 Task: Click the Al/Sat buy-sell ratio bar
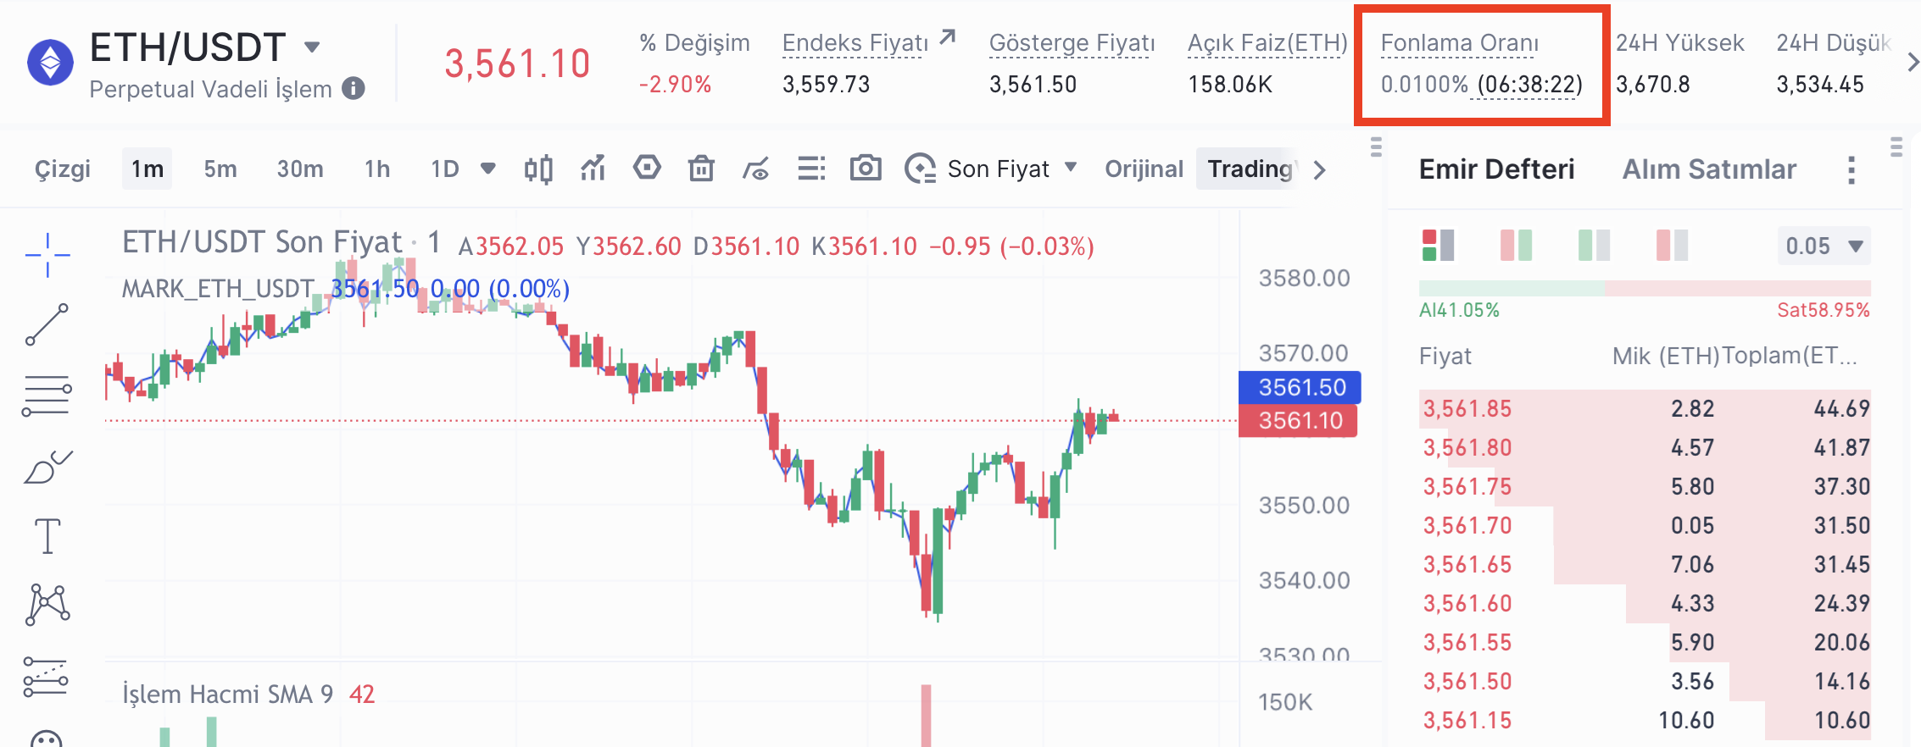pos(1644,288)
